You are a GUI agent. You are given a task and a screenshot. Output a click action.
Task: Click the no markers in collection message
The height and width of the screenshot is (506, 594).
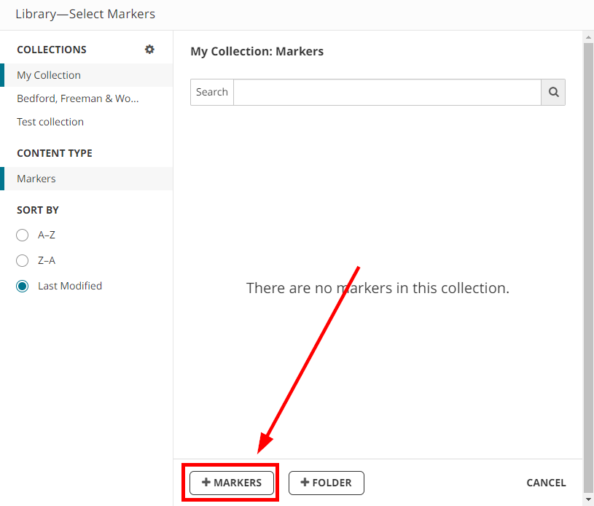pyautogui.click(x=378, y=288)
